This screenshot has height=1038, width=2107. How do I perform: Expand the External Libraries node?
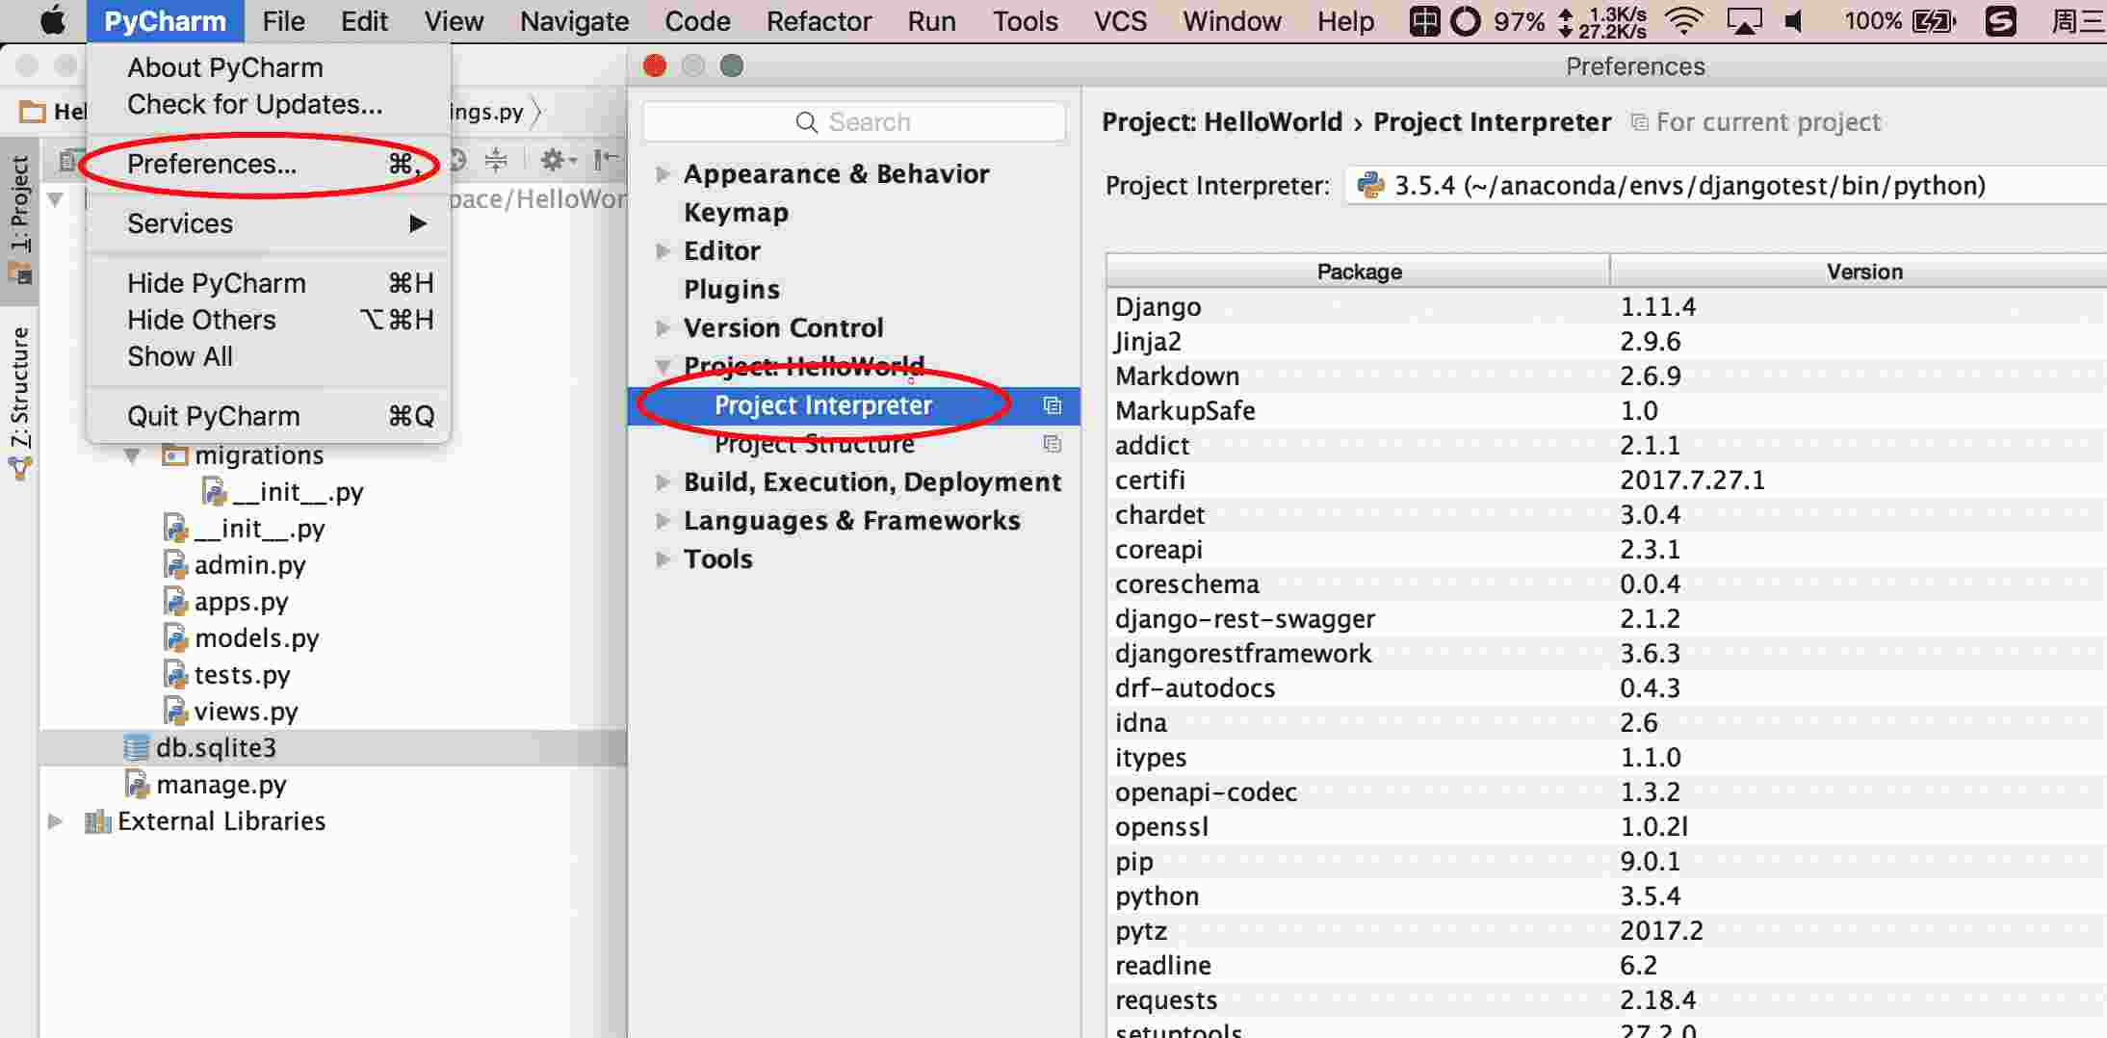pyautogui.click(x=56, y=821)
